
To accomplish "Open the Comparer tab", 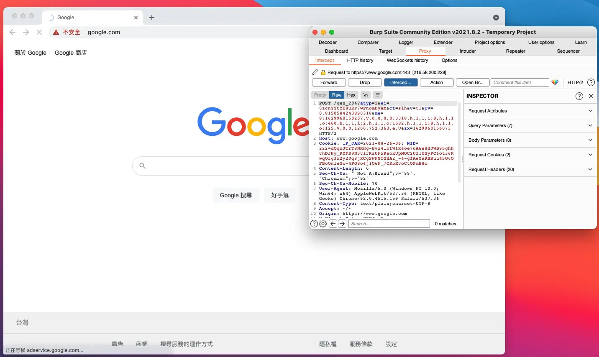I will click(368, 42).
